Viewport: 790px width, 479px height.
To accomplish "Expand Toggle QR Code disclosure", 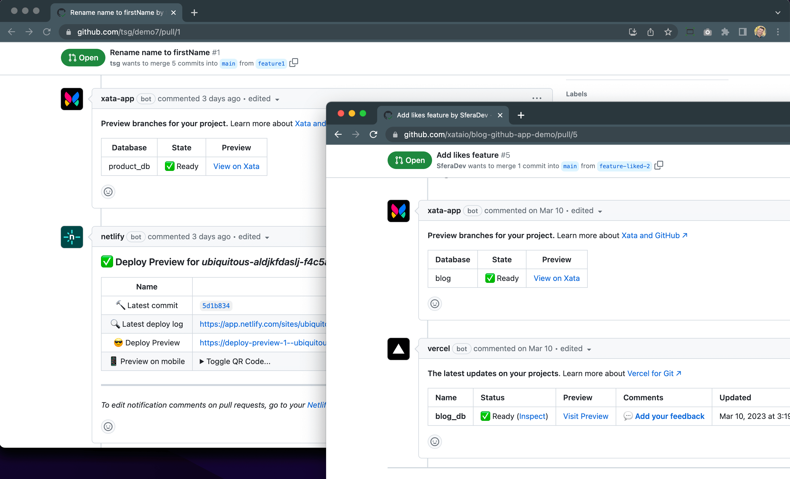I will click(x=235, y=361).
